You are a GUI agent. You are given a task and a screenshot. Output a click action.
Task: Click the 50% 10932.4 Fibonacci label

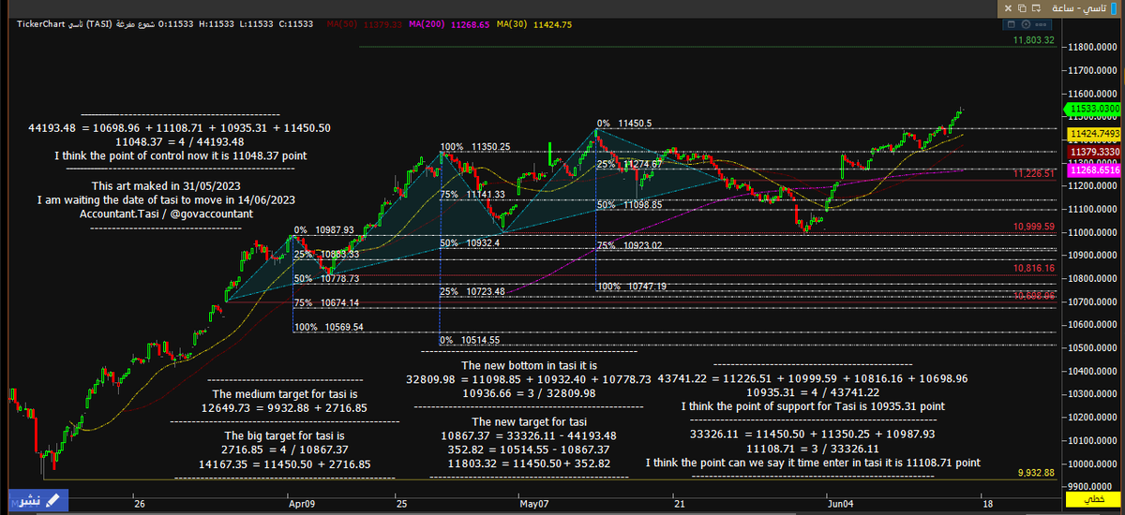(x=471, y=243)
